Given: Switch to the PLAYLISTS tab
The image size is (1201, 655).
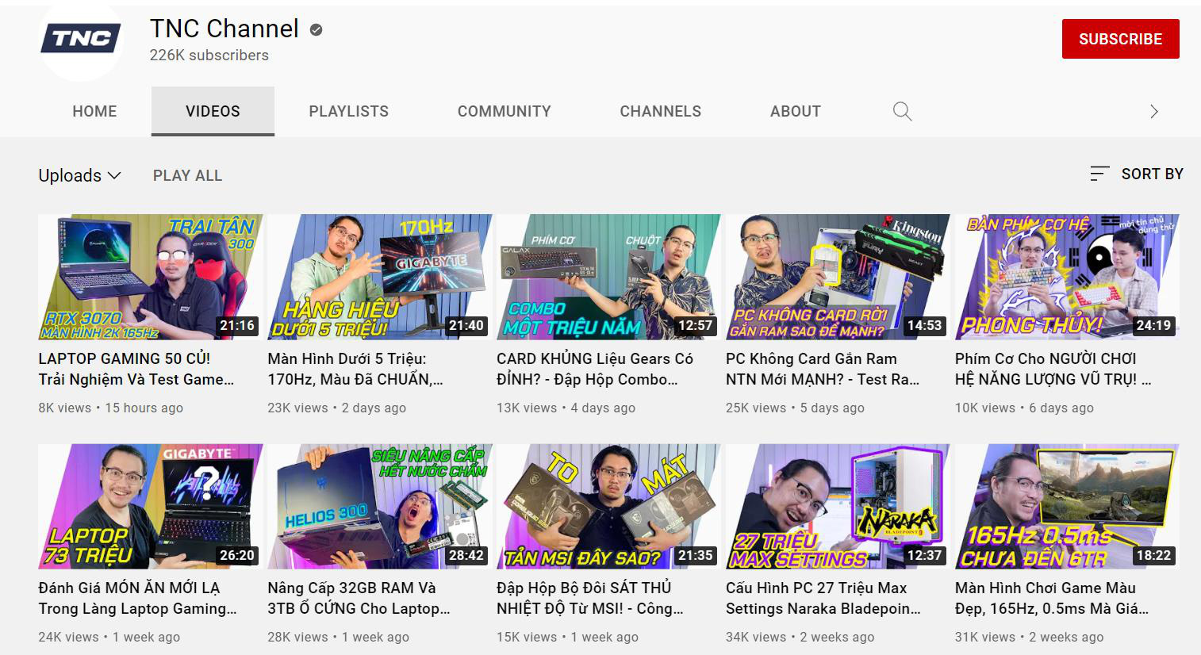Looking at the screenshot, I should pyautogui.click(x=349, y=111).
